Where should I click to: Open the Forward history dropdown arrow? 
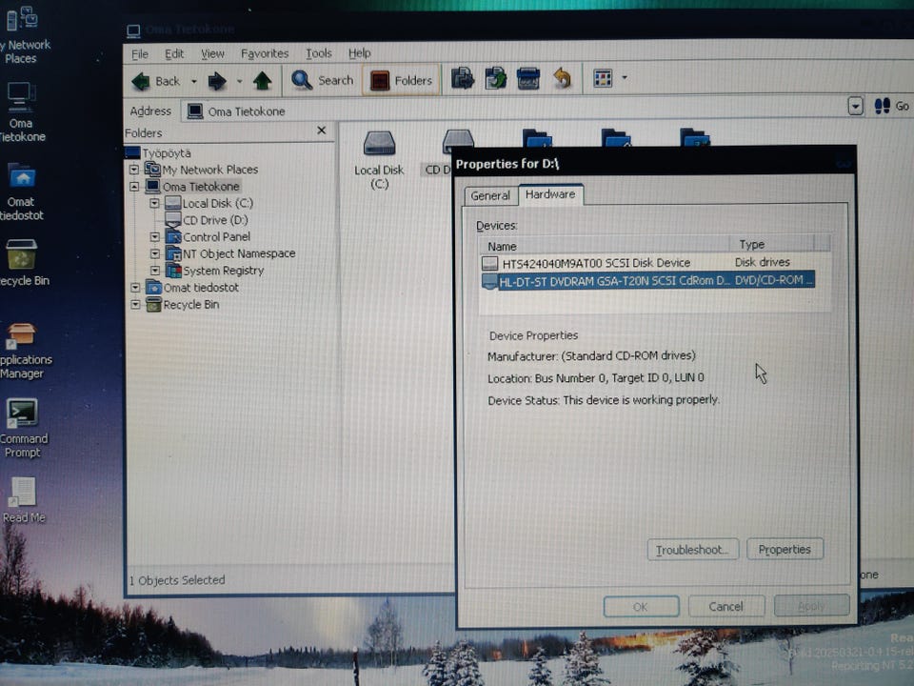239,81
